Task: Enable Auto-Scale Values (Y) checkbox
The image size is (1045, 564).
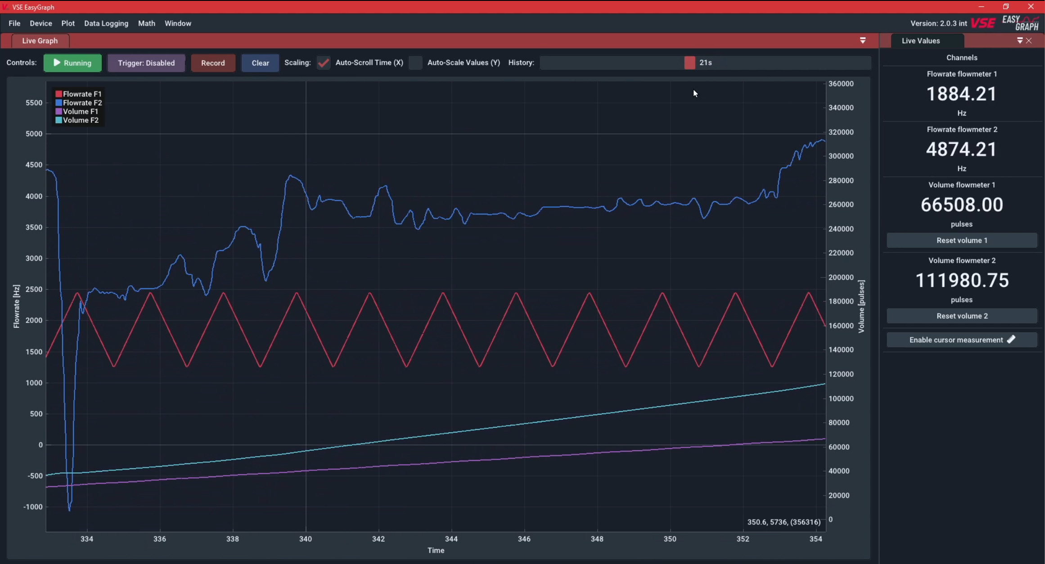Action: [x=415, y=63]
